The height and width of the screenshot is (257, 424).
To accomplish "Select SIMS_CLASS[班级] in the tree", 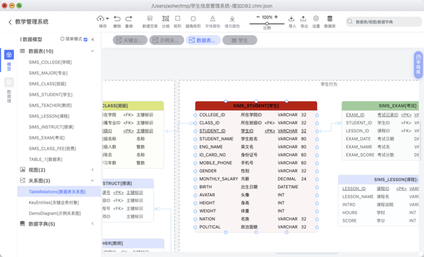I will click(x=47, y=83).
